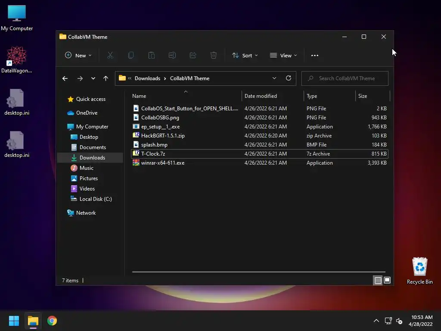Open the clock and date in taskbar
This screenshot has width=441, height=331.
point(421,321)
